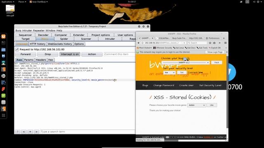Open the security level dropdown

(x=169, y=72)
